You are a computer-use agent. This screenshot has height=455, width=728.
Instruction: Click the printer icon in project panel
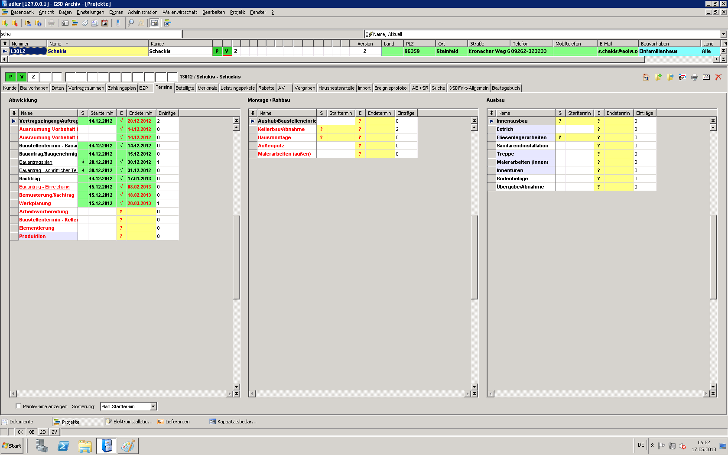point(695,77)
